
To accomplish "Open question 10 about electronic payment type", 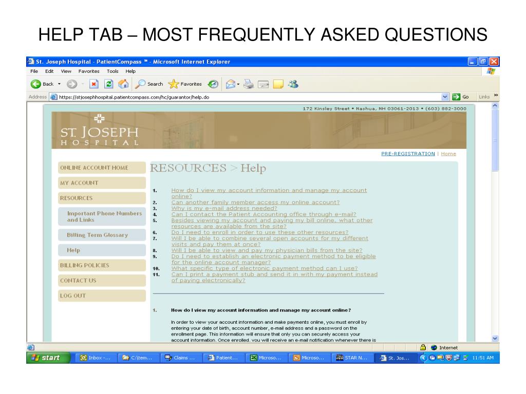I will 265,269.
